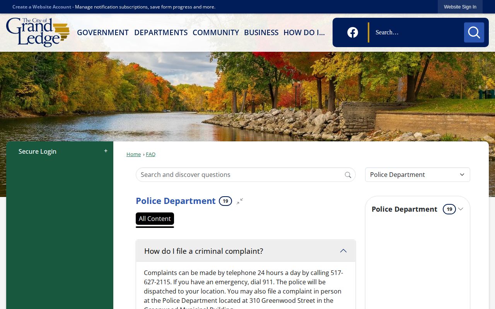Open the Government menu
Image resolution: width=495 pixels, height=309 pixels.
tap(103, 32)
